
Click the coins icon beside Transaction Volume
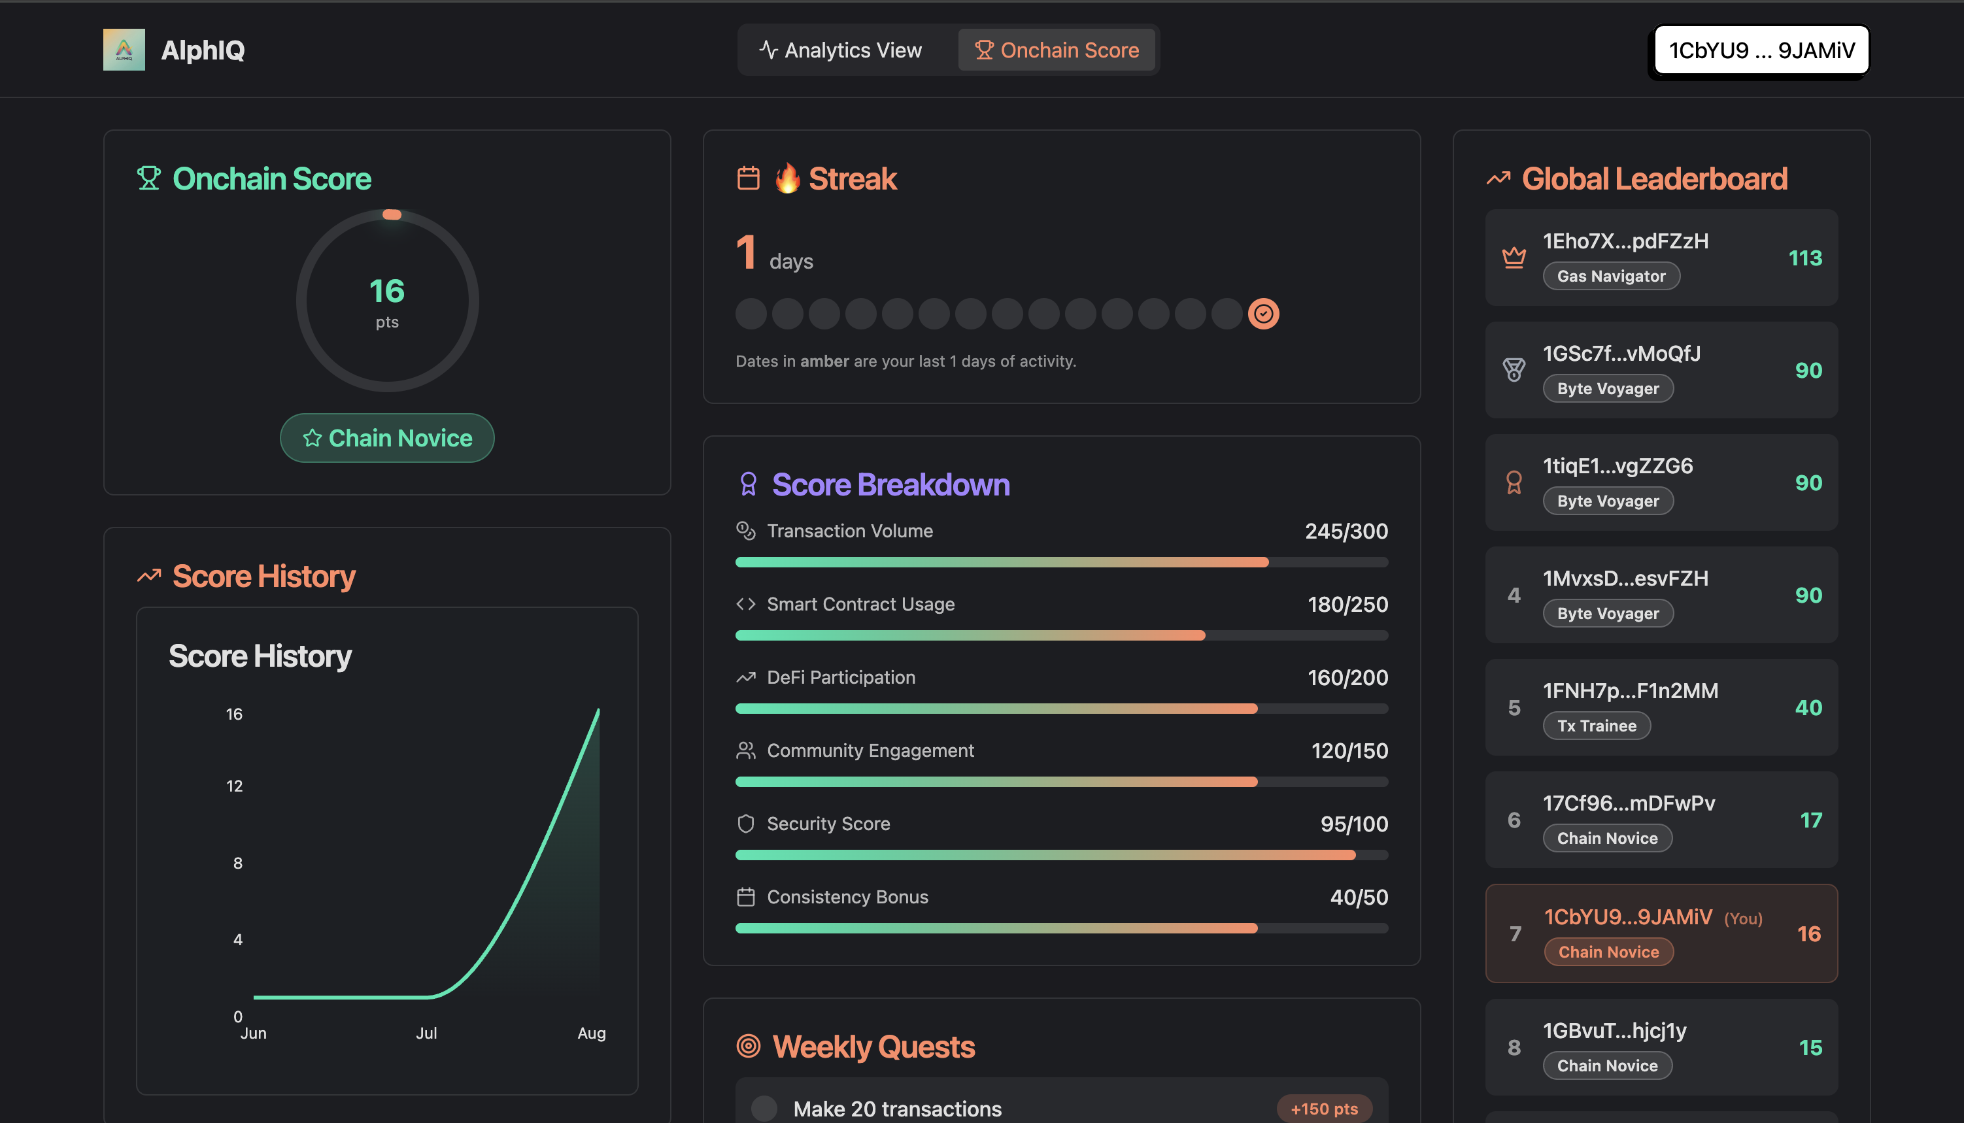(x=745, y=530)
